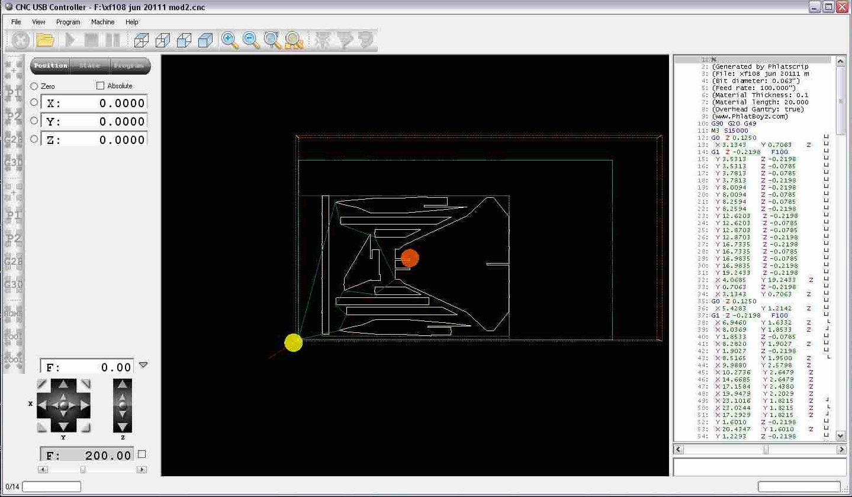Select the solid cube view icon
The image size is (852, 497).
coord(205,40)
